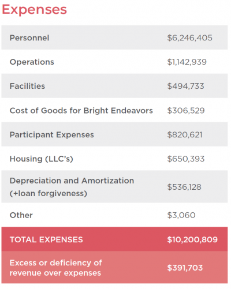Select the Housing (LLC's) row label
Screen dimensions: 231x289
click(x=42, y=159)
